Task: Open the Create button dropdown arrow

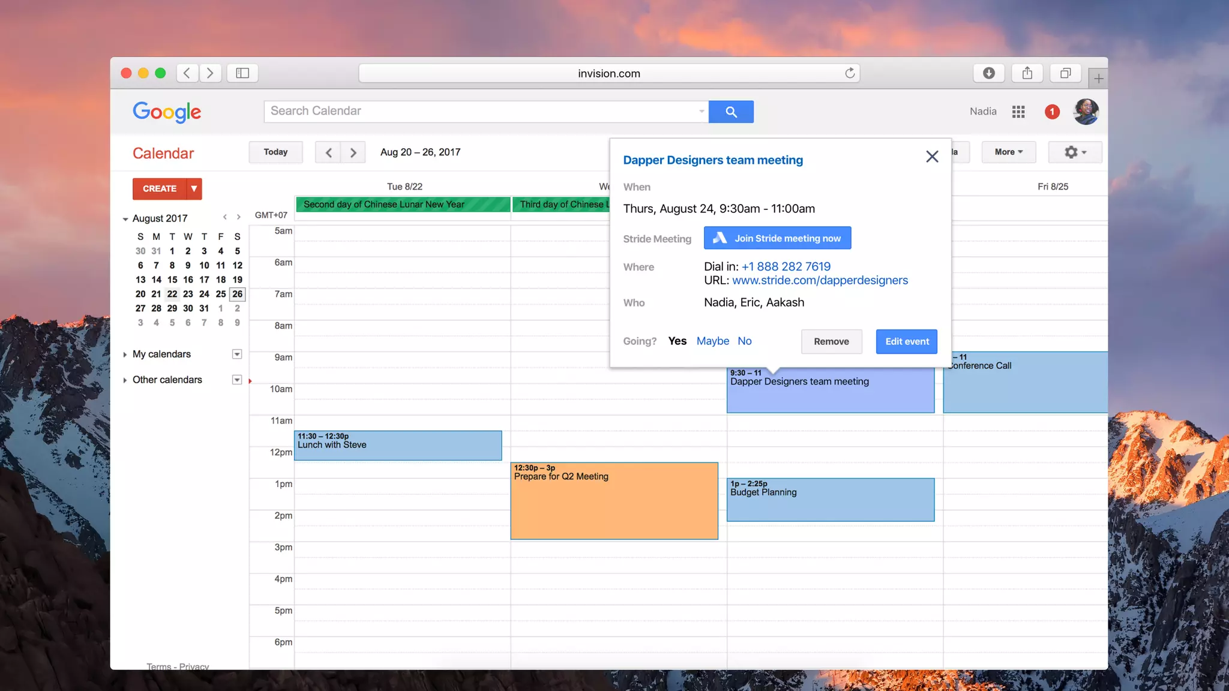Action: 194,188
